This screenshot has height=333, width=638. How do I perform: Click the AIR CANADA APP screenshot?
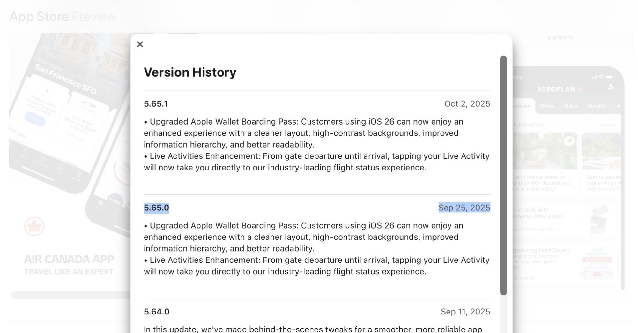pyautogui.click(x=70, y=161)
